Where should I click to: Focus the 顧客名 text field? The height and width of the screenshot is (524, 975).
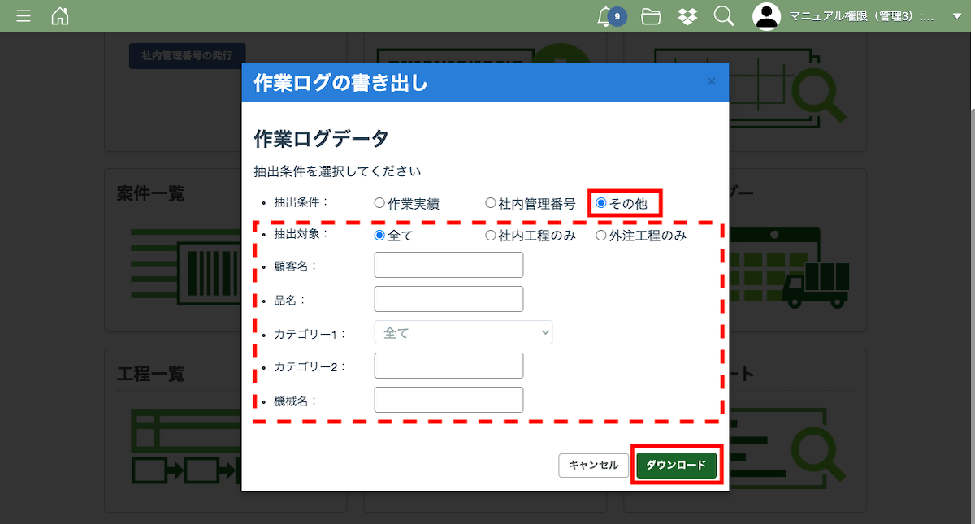[448, 266]
